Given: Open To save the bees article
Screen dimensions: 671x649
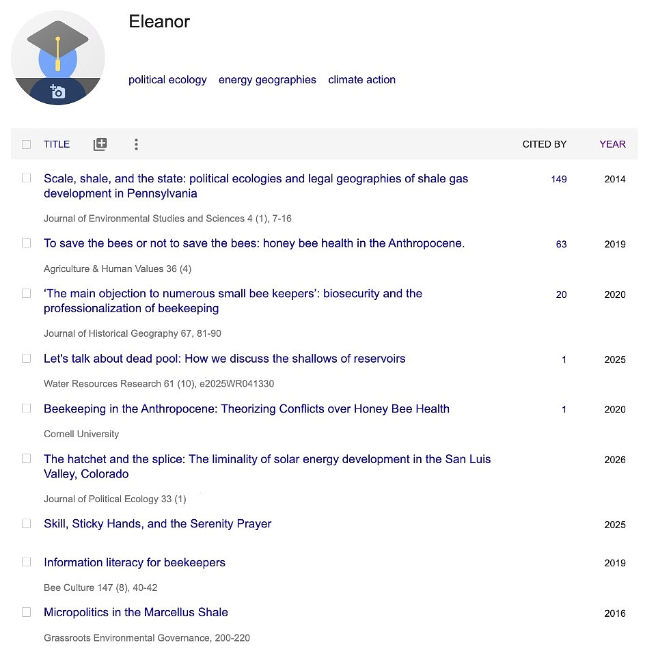Looking at the screenshot, I should point(254,243).
